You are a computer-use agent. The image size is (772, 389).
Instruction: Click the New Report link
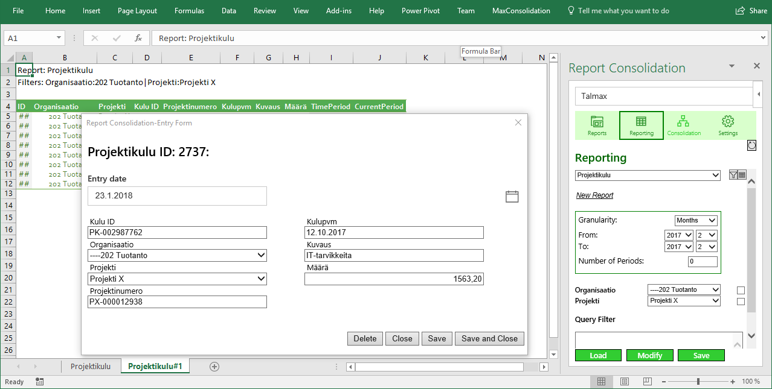594,195
